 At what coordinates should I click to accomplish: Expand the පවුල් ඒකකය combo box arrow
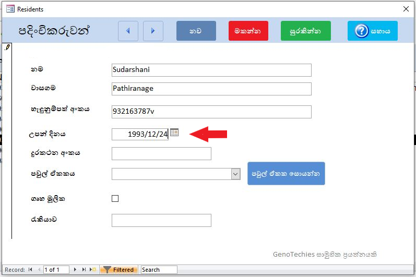point(235,174)
